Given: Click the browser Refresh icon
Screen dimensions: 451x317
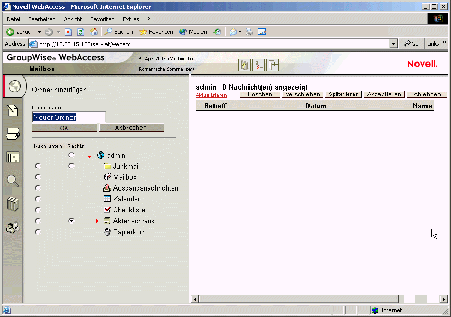Looking at the screenshot, I should coord(80,32).
